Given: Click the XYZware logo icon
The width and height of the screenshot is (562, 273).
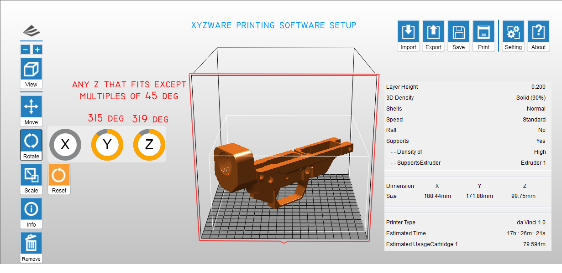Looking at the screenshot, I should 31,31.
